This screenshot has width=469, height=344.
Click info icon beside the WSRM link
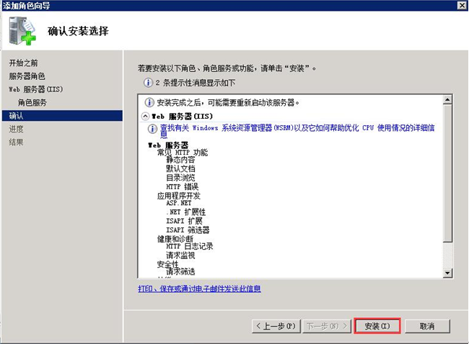coord(152,129)
